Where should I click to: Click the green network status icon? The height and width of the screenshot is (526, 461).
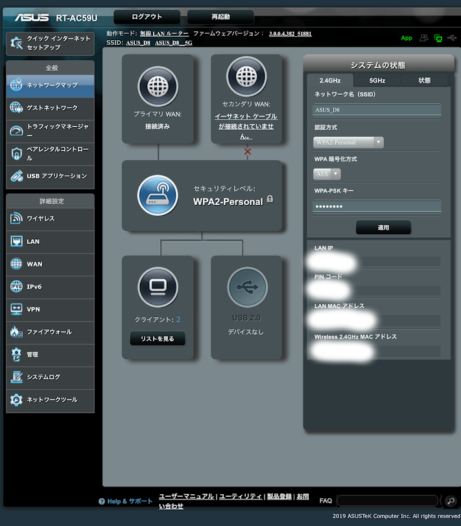pos(438,38)
